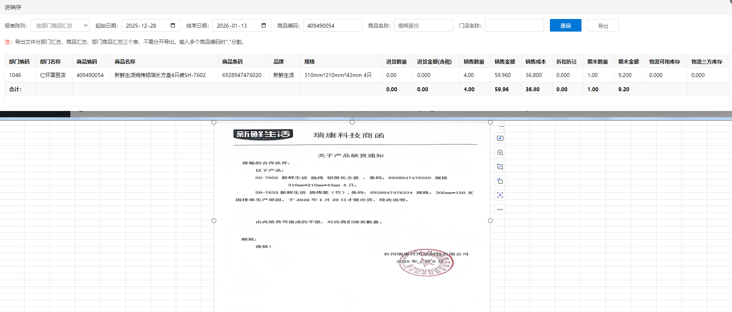Click the rotate image icon
Screen dimensions: 732x312
(500, 181)
